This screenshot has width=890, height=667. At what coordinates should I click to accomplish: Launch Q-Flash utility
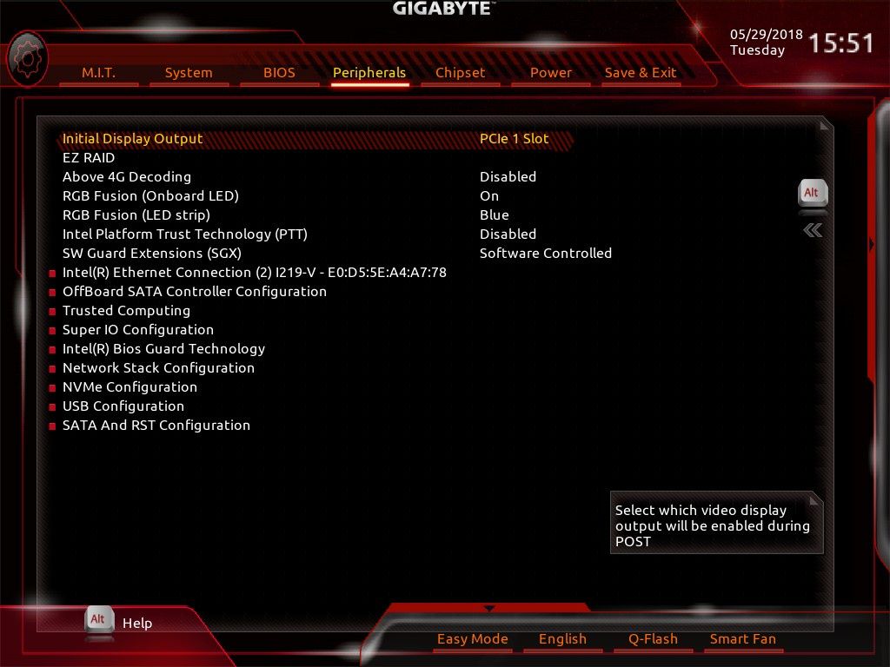[x=653, y=639]
